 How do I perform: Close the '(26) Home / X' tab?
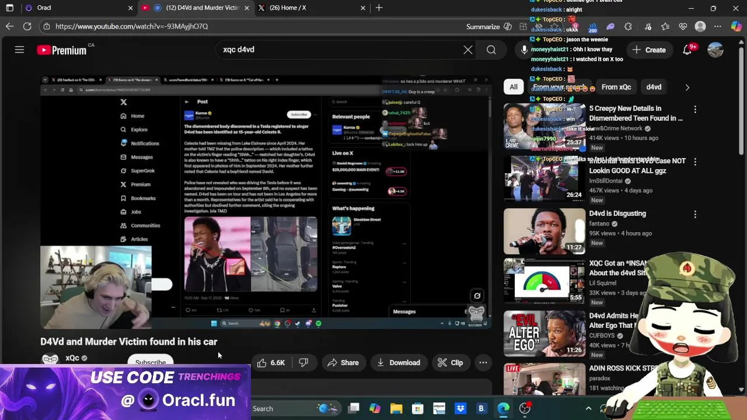tap(363, 8)
